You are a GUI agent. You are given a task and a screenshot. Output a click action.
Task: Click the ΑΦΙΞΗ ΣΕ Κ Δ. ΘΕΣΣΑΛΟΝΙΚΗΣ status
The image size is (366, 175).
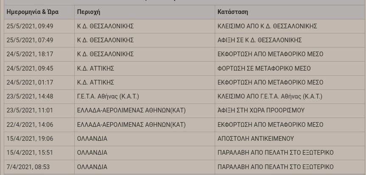point(260,40)
